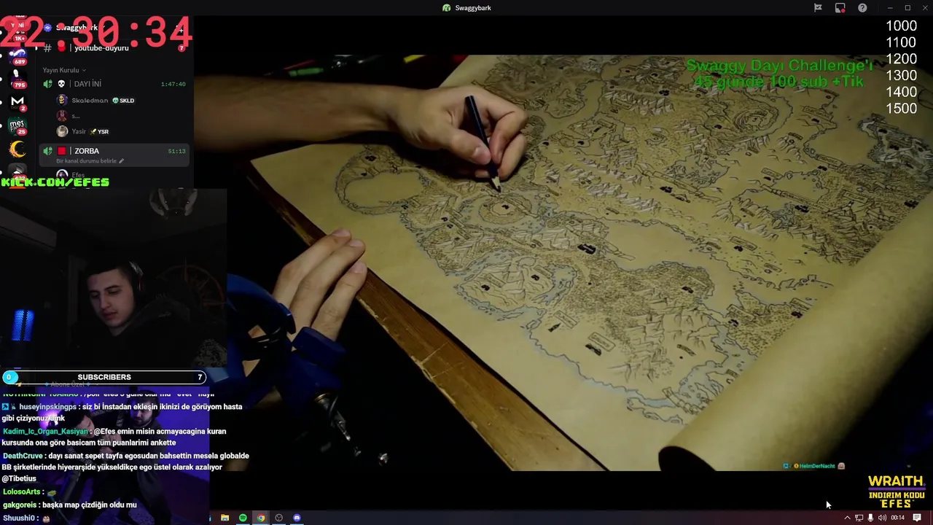
Task: Open Discord from the taskbar
Action: click(297, 518)
